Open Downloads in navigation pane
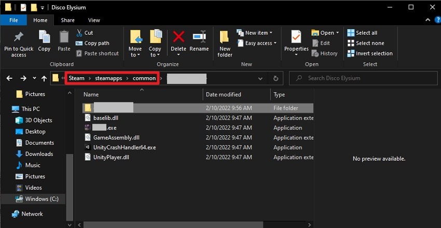Screen dimensions: 441x228 (x=34, y=154)
